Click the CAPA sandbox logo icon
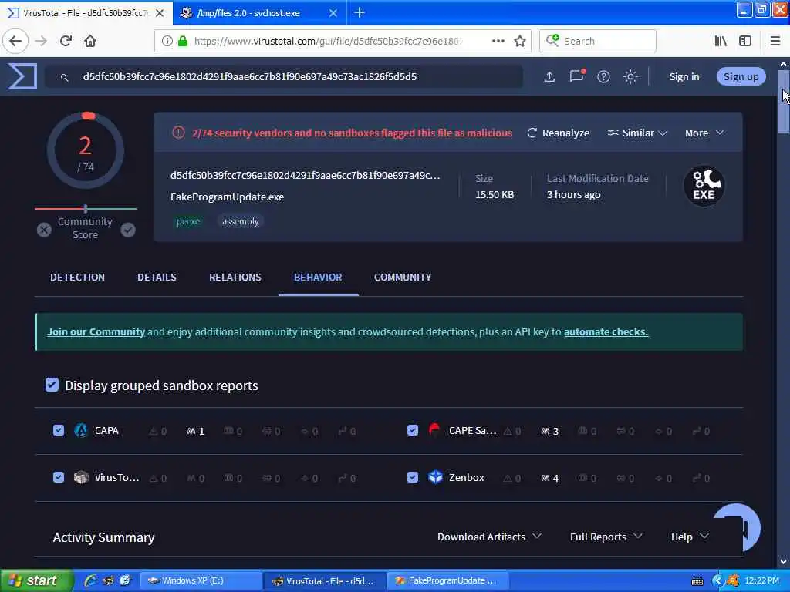 click(x=80, y=430)
